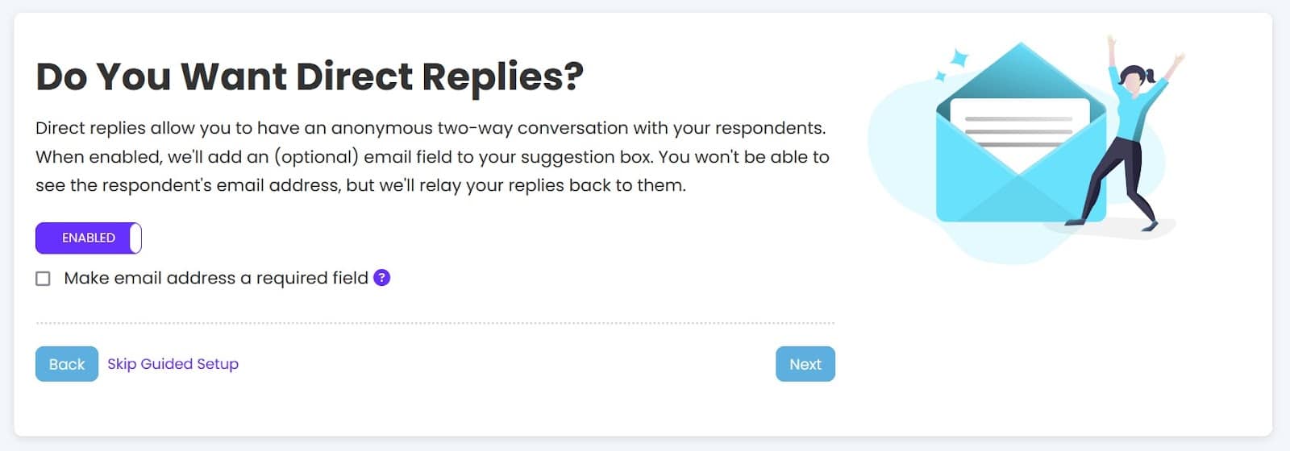This screenshot has height=451, width=1290.
Task: Skip Guided Setup via the link
Action: [173, 364]
